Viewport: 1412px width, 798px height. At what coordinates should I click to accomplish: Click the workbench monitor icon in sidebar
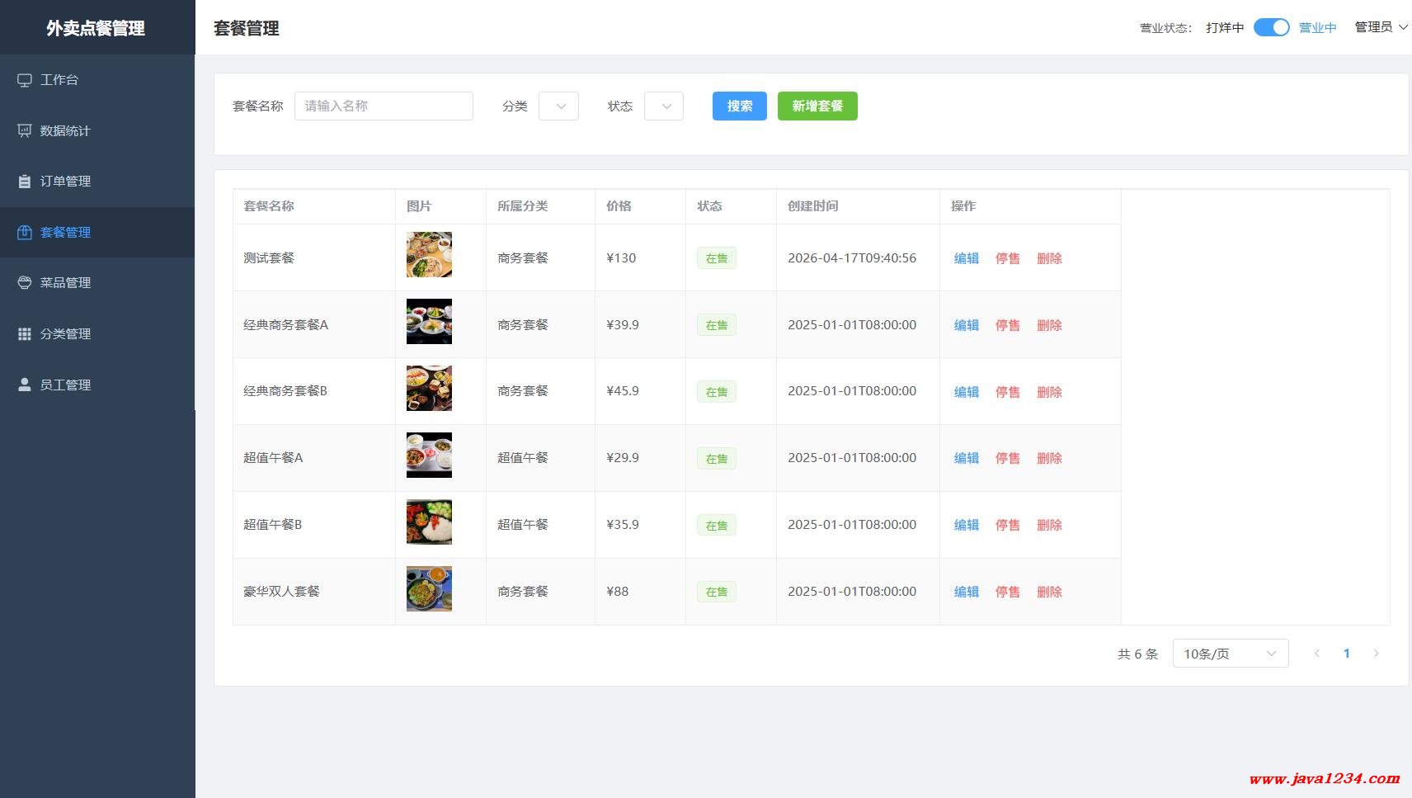(x=25, y=80)
